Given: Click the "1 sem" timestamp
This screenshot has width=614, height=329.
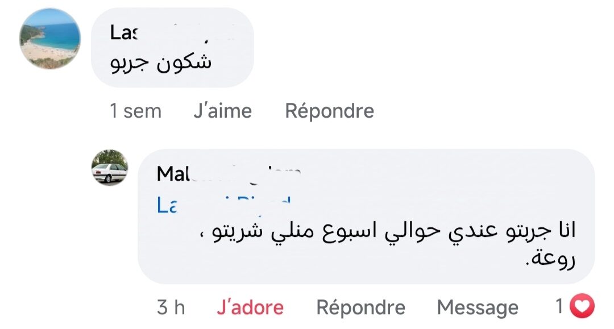Looking at the screenshot, I should (x=135, y=111).
